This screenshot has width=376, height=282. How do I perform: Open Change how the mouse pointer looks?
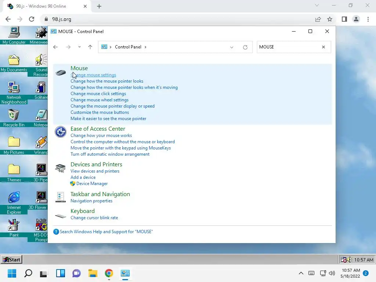(x=107, y=81)
